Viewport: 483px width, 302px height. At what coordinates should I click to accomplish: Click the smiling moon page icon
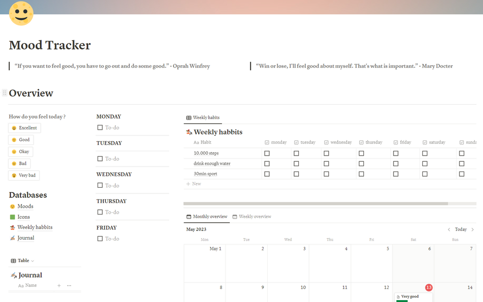click(21, 13)
